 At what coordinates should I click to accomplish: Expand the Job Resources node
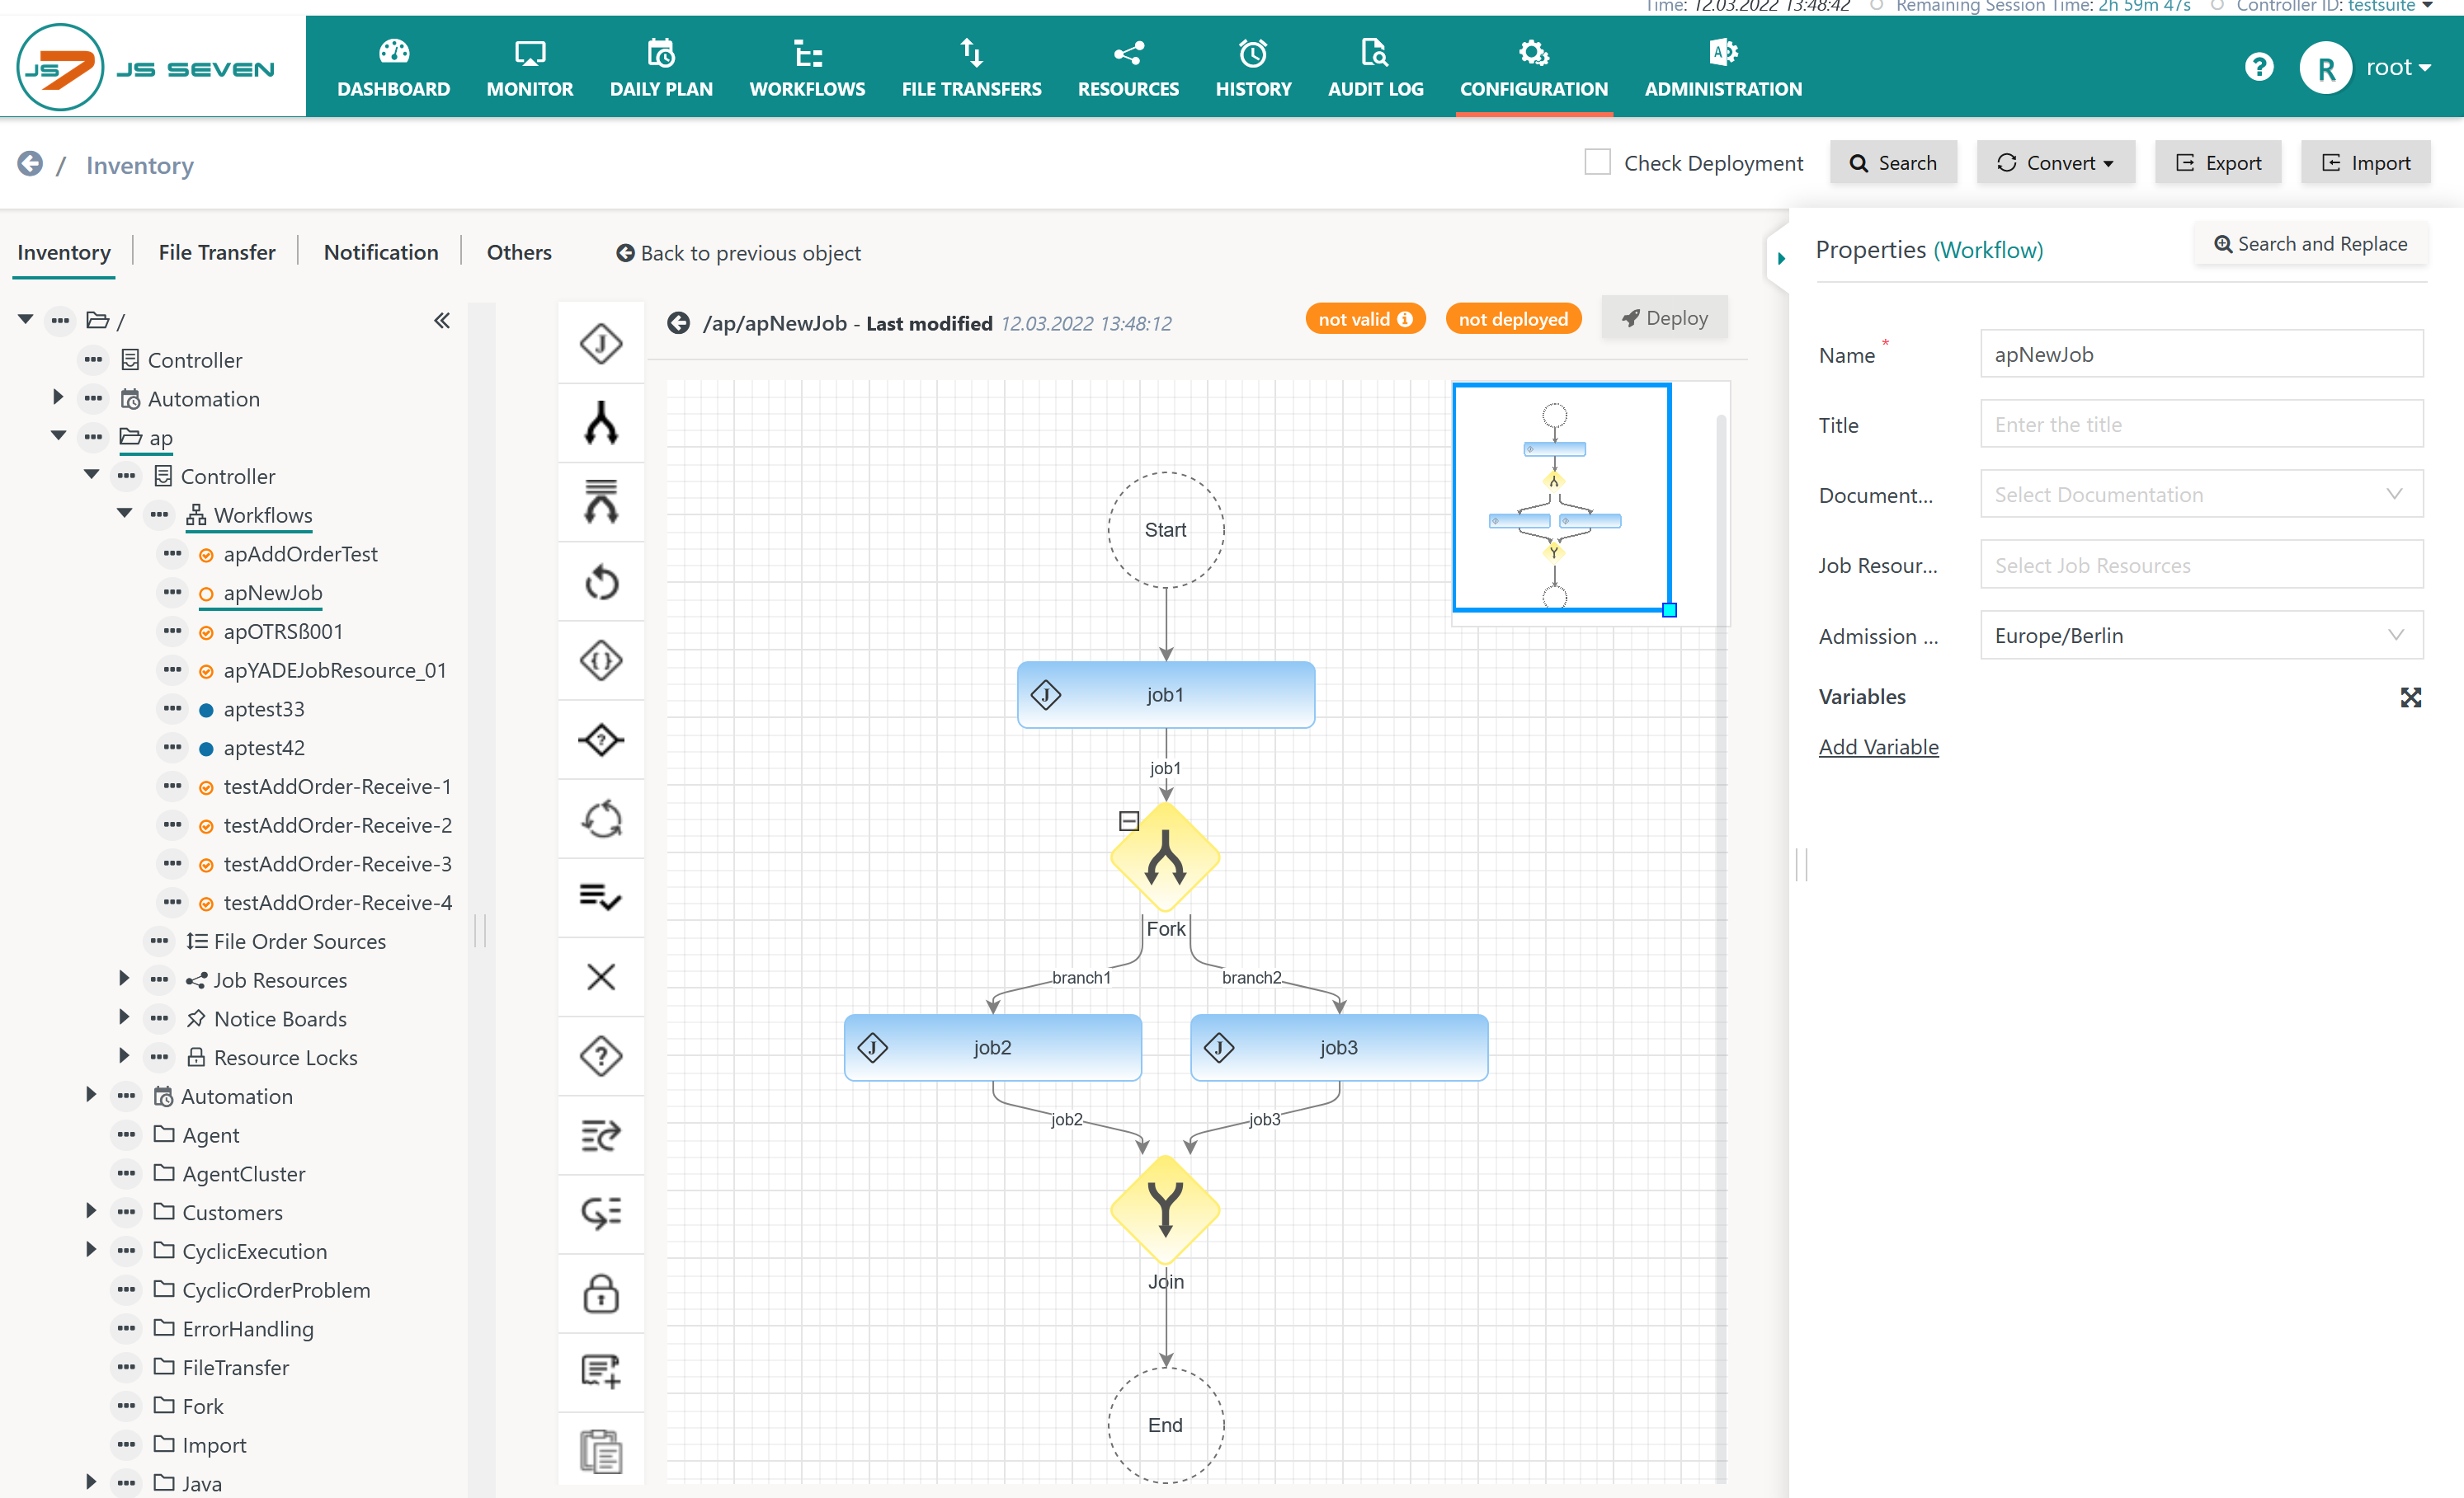124,979
